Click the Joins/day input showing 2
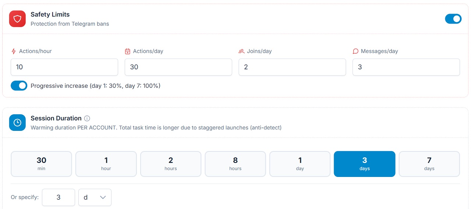Image resolution: width=471 pixels, height=209 pixels. pos(292,67)
